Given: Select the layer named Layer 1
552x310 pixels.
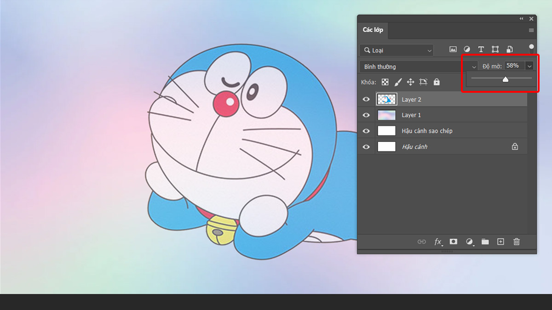Looking at the screenshot, I should pyautogui.click(x=411, y=115).
